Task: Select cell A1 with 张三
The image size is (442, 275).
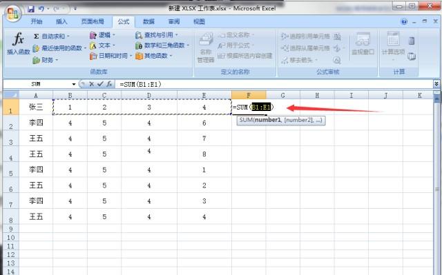Action: point(36,107)
